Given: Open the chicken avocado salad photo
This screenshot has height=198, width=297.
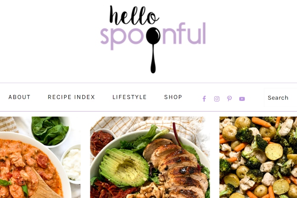Looking at the screenshot, I should pyautogui.click(x=150, y=157).
